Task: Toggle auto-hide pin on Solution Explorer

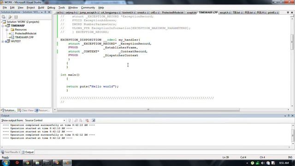Action: (x=45, y=12)
